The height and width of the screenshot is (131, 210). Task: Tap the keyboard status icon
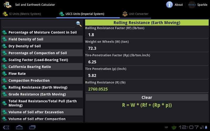pos(166,127)
